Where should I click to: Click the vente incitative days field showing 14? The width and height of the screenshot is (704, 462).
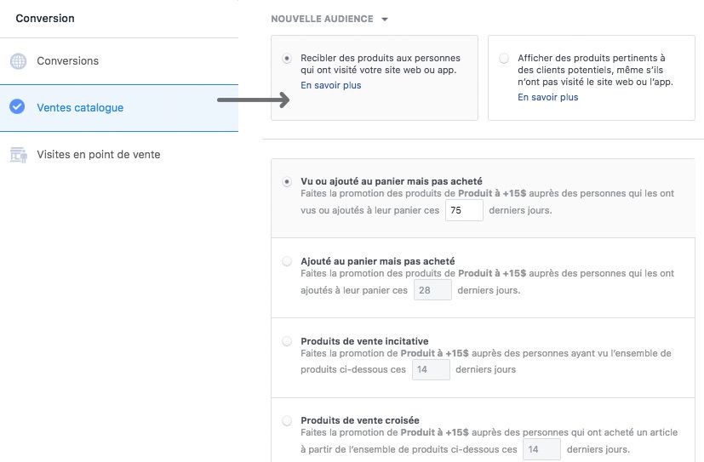[x=430, y=369]
